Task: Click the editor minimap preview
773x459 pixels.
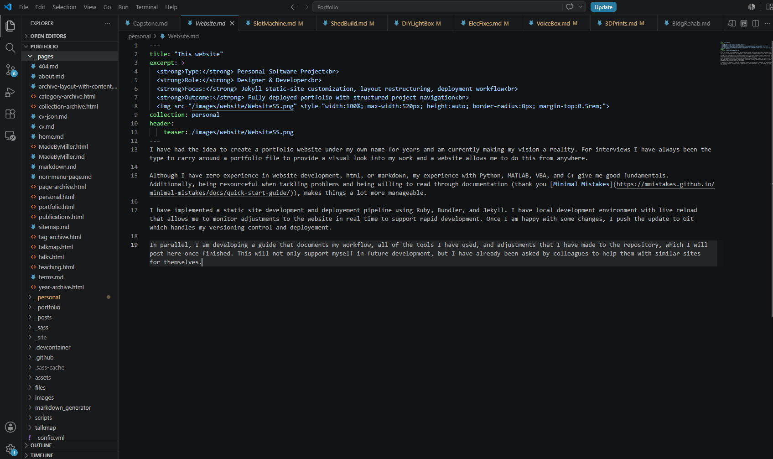Action: (745, 53)
